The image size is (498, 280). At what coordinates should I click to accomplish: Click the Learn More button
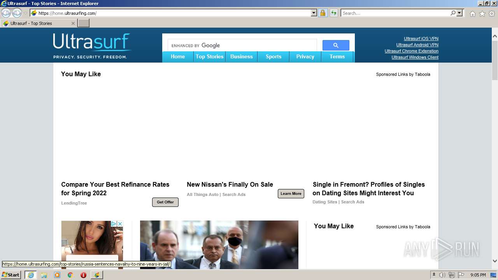coord(291,194)
